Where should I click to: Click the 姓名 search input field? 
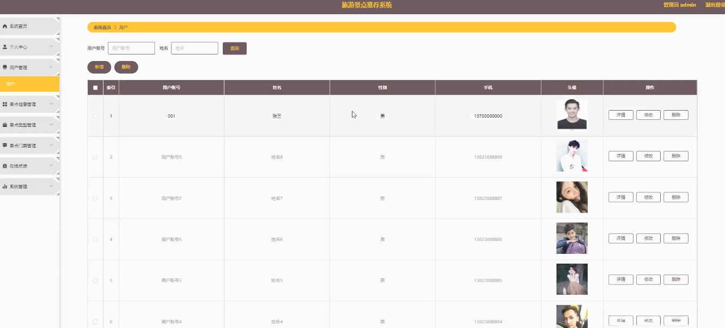pos(194,48)
